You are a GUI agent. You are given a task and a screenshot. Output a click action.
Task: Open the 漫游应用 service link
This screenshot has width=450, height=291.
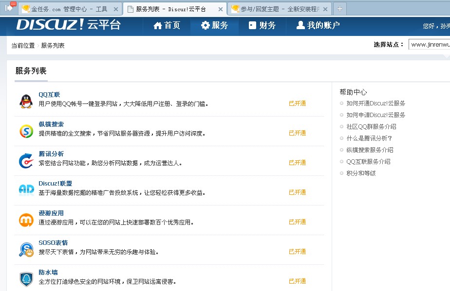tap(51, 213)
